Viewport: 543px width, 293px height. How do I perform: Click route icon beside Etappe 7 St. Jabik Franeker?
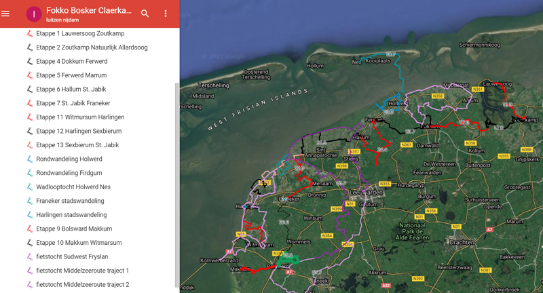click(30, 103)
